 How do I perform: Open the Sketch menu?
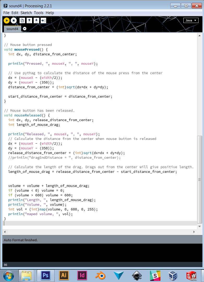(x=26, y=13)
